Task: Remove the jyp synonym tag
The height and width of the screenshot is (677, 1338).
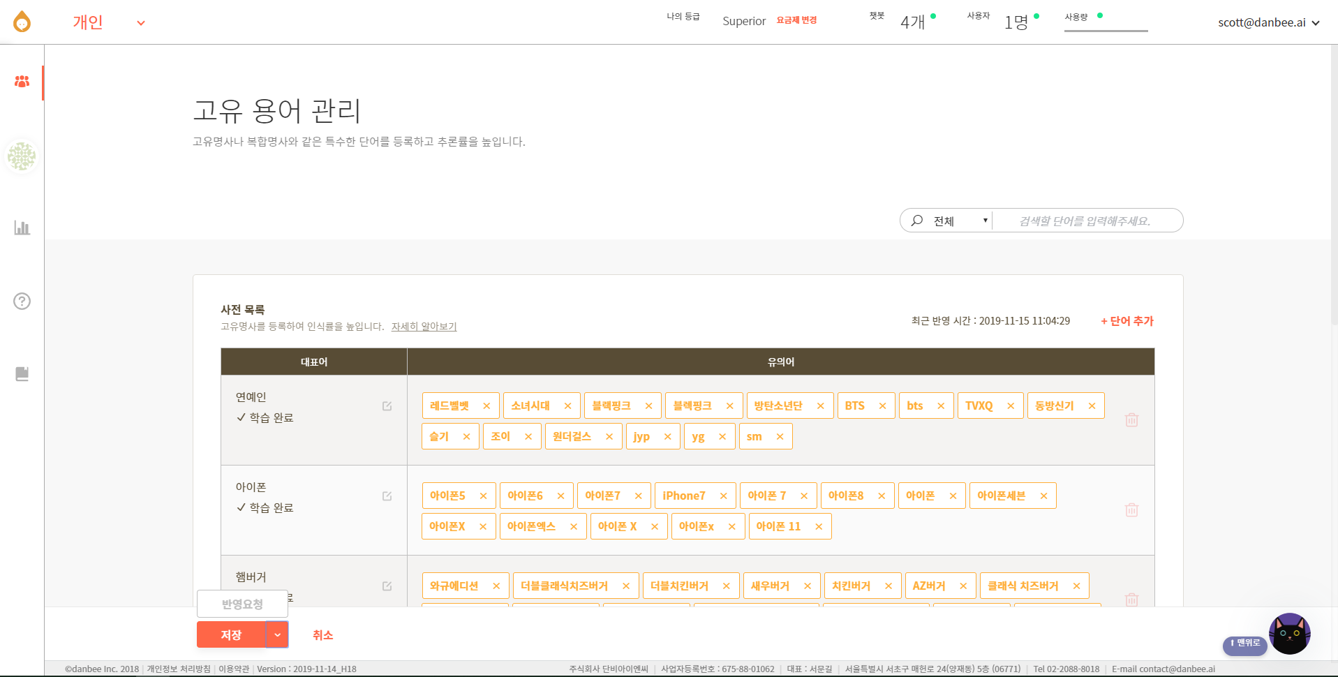Action: pyautogui.click(x=667, y=437)
